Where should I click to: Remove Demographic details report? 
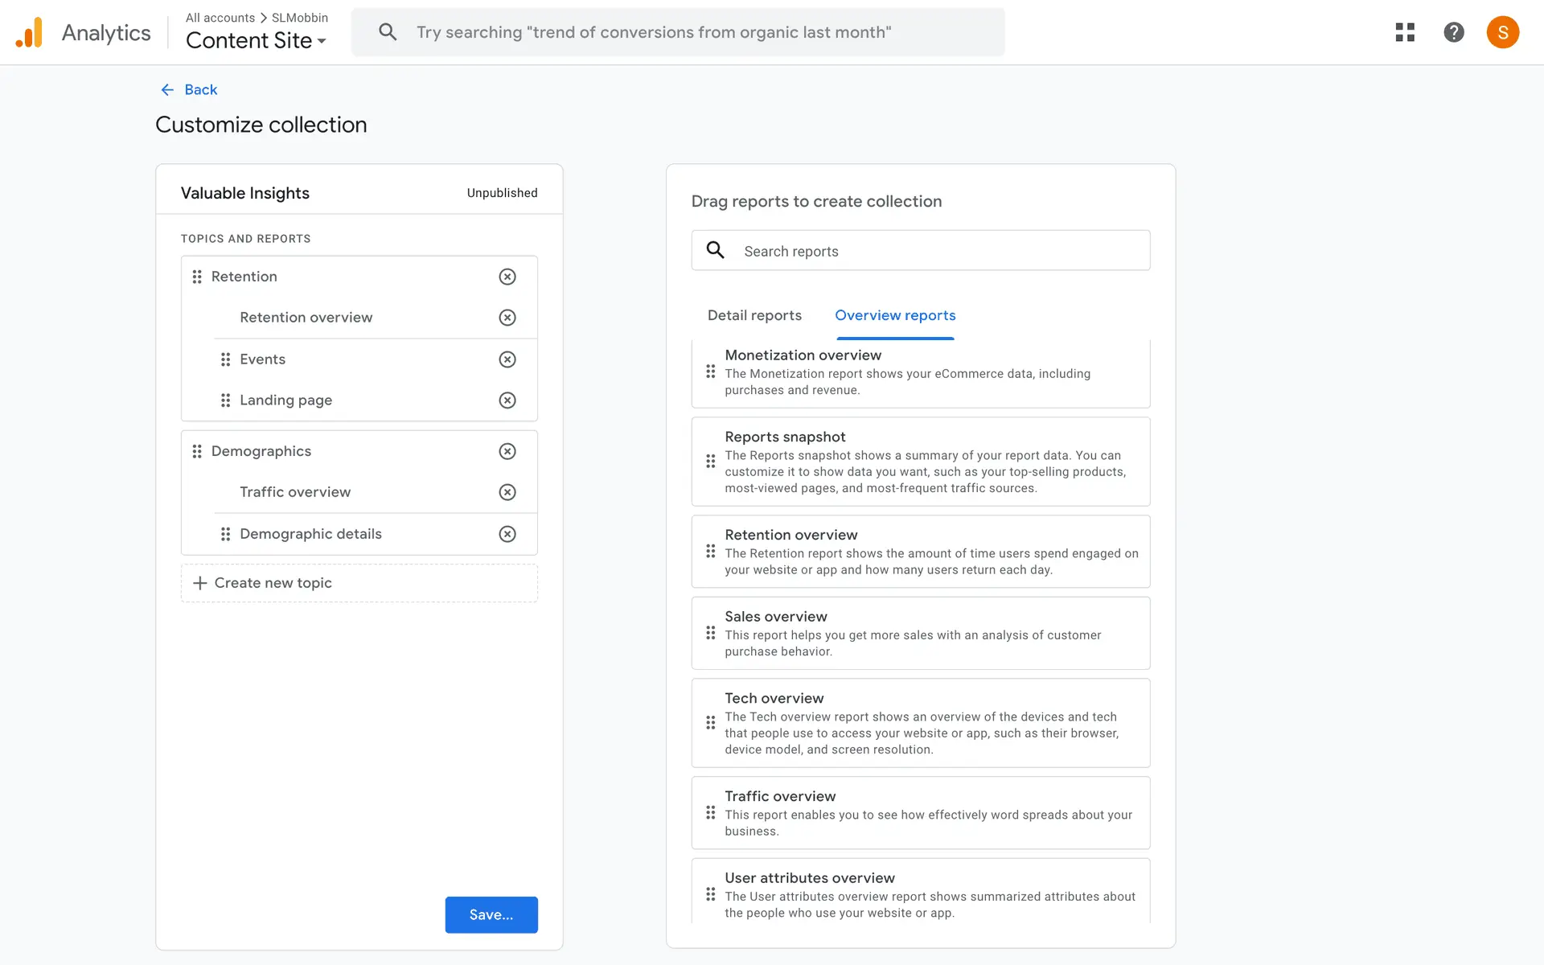coord(507,534)
